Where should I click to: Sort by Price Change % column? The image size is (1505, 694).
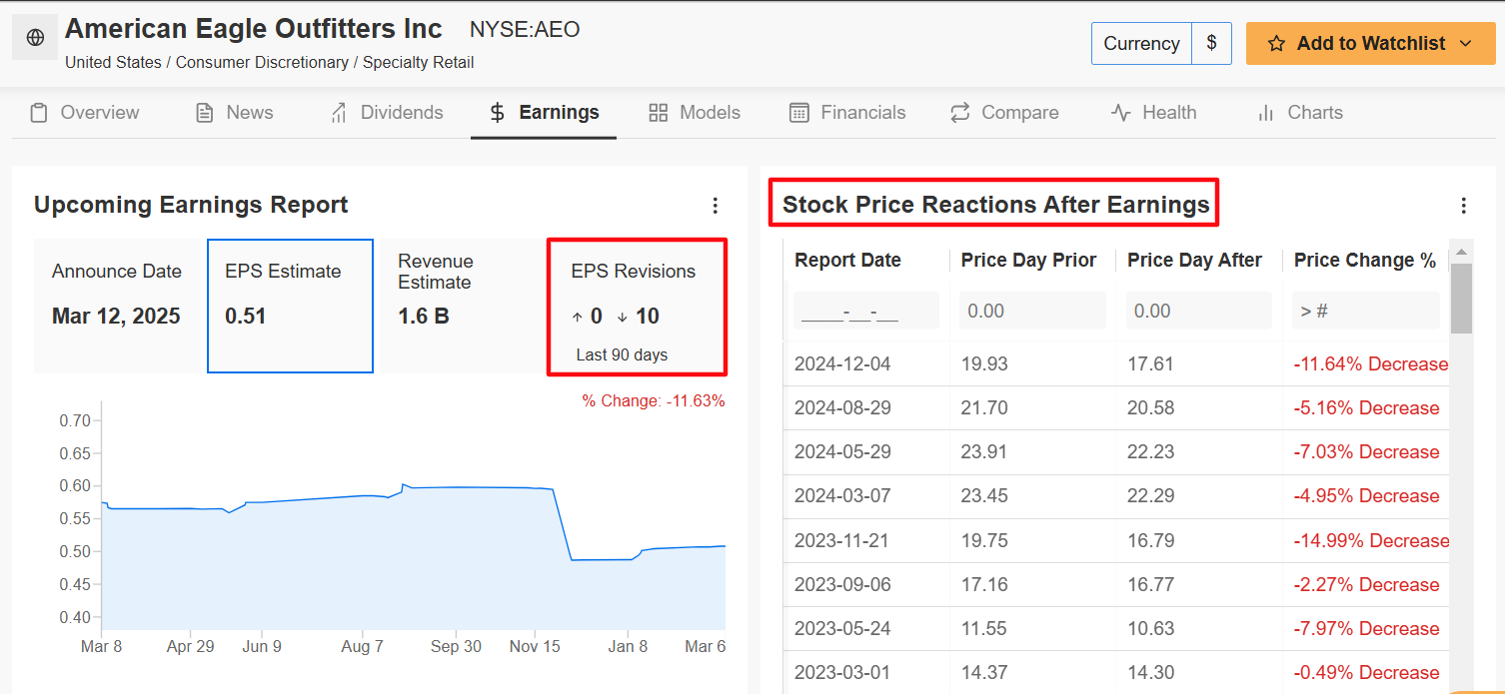pyautogui.click(x=1364, y=261)
